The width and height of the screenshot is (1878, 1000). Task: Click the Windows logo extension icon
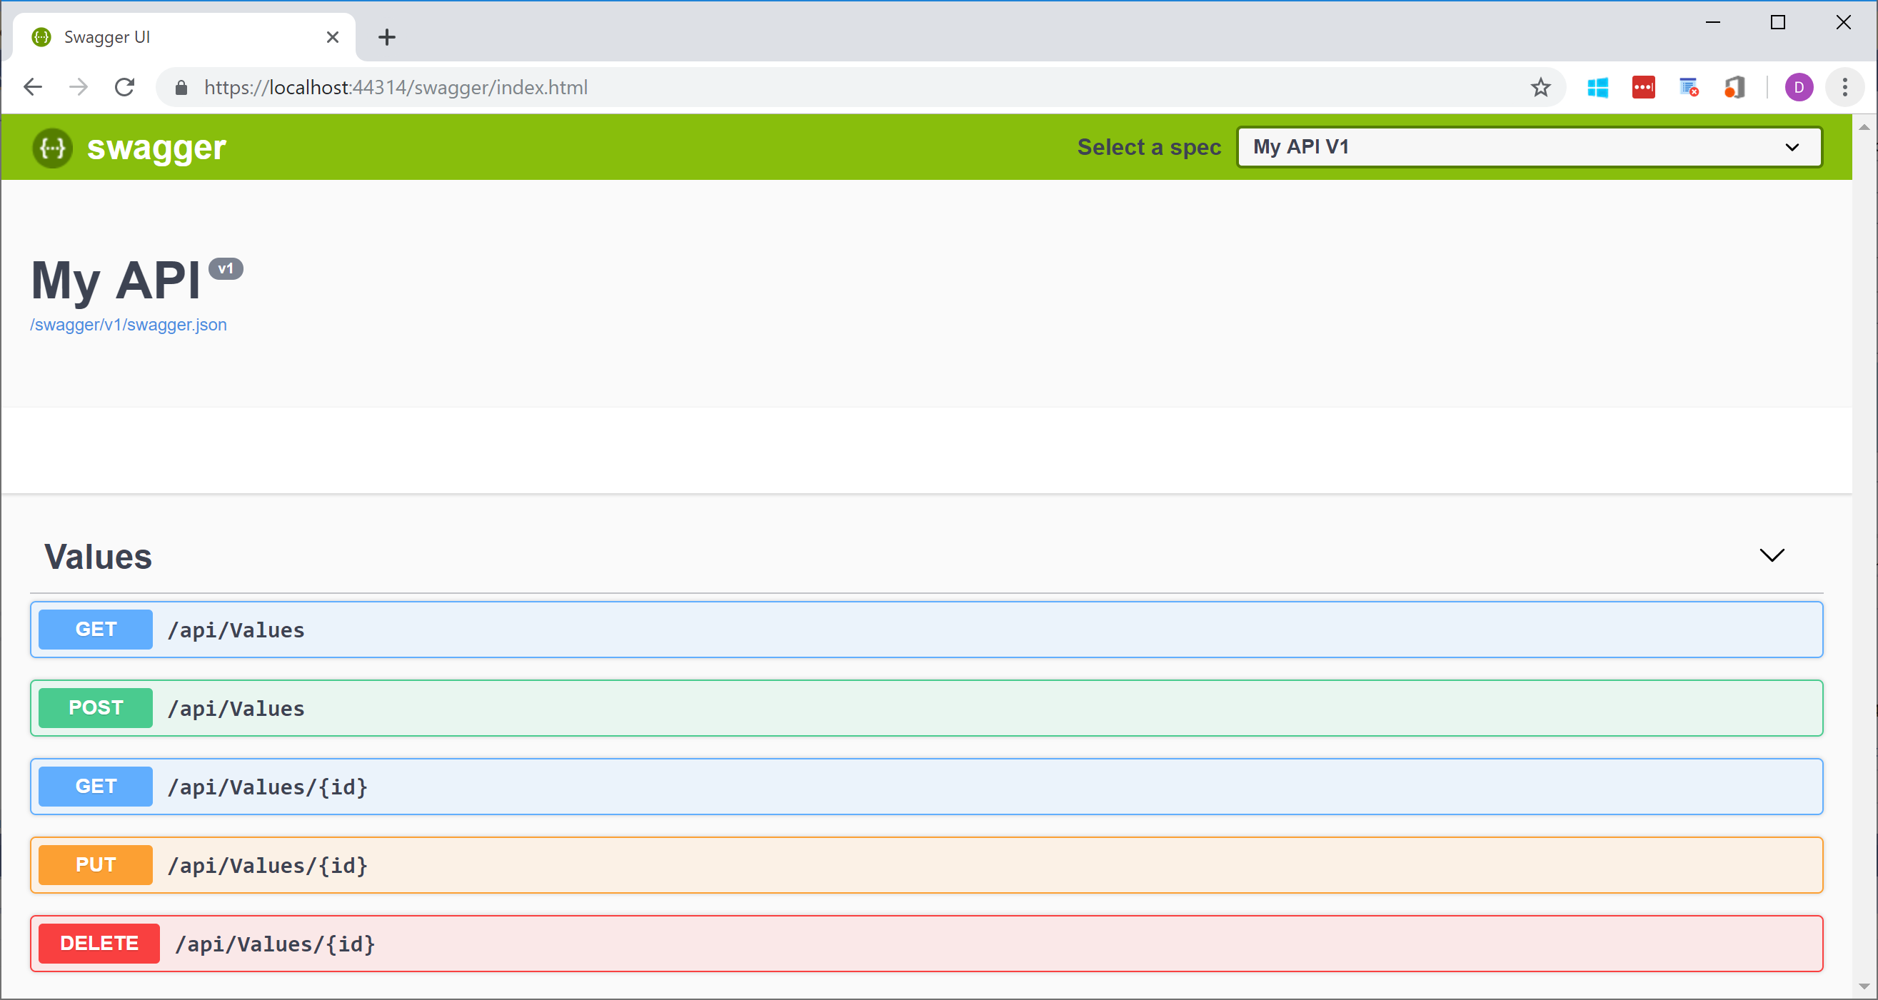[x=1597, y=88]
